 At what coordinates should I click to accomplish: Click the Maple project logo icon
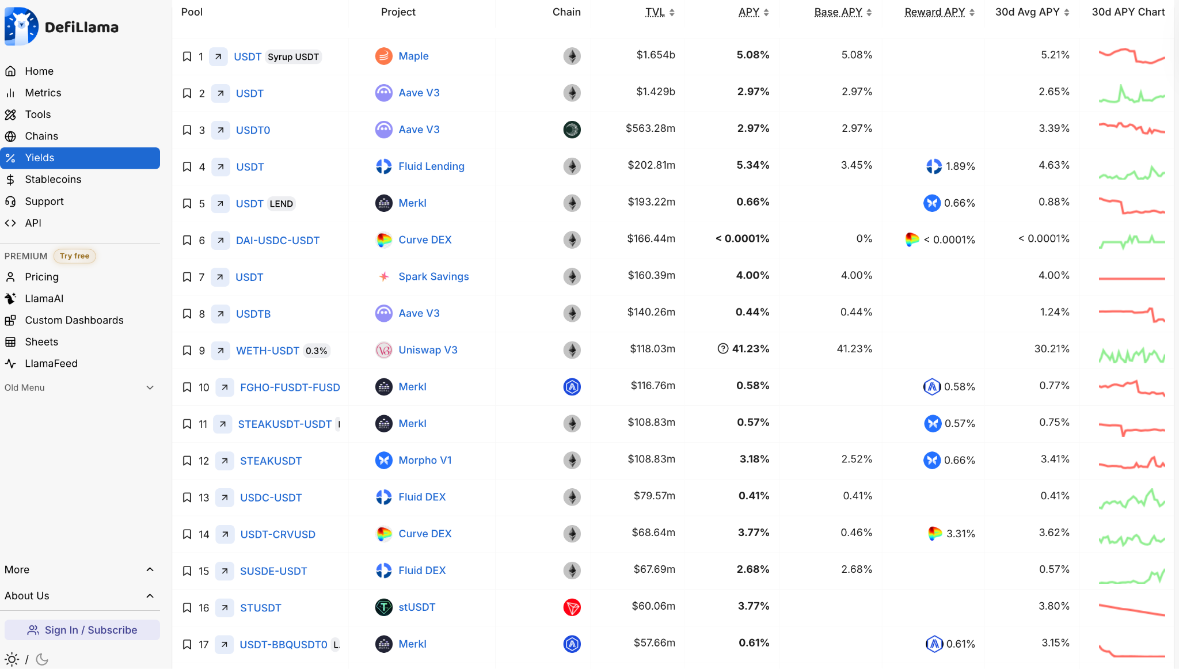(x=383, y=56)
